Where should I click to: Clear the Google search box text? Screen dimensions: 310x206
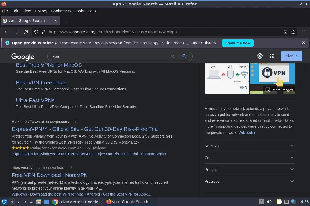click(172, 56)
